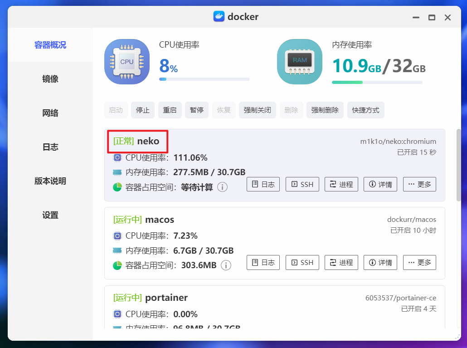Pause container with 暂停 button
This screenshot has height=348, width=467.
197,110
